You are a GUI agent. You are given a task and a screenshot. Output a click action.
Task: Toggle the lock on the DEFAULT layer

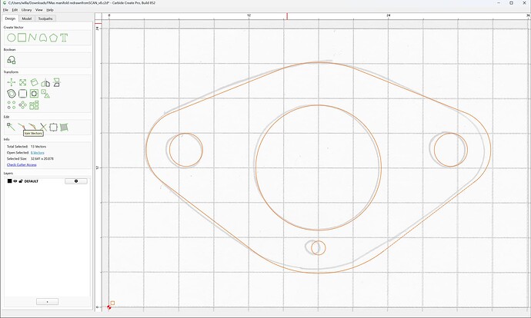21,181
